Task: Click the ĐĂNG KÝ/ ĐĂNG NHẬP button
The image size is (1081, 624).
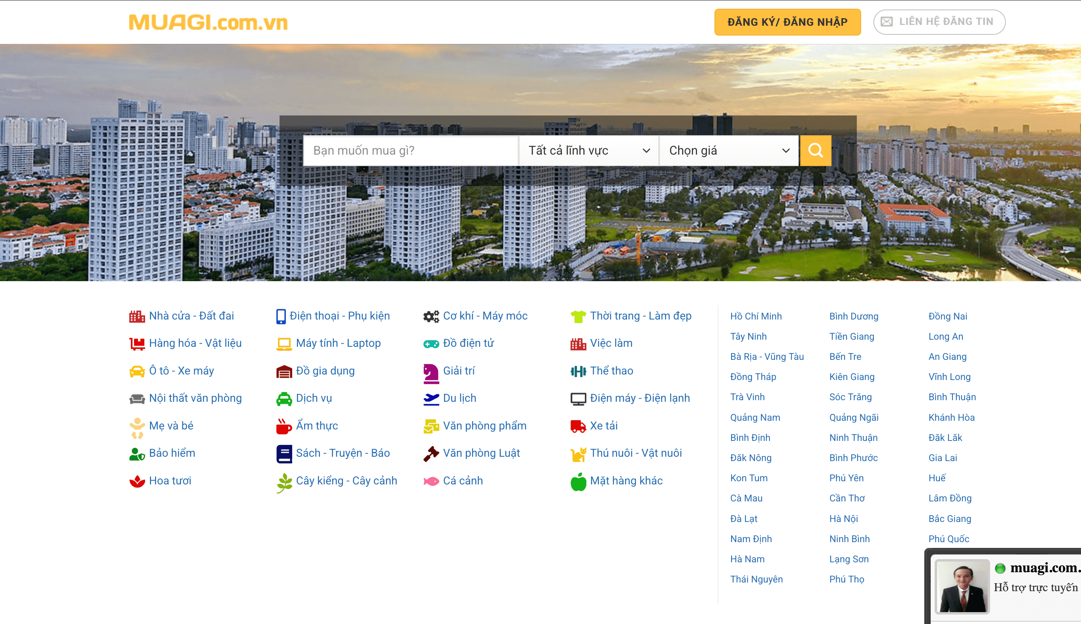Action: [787, 22]
